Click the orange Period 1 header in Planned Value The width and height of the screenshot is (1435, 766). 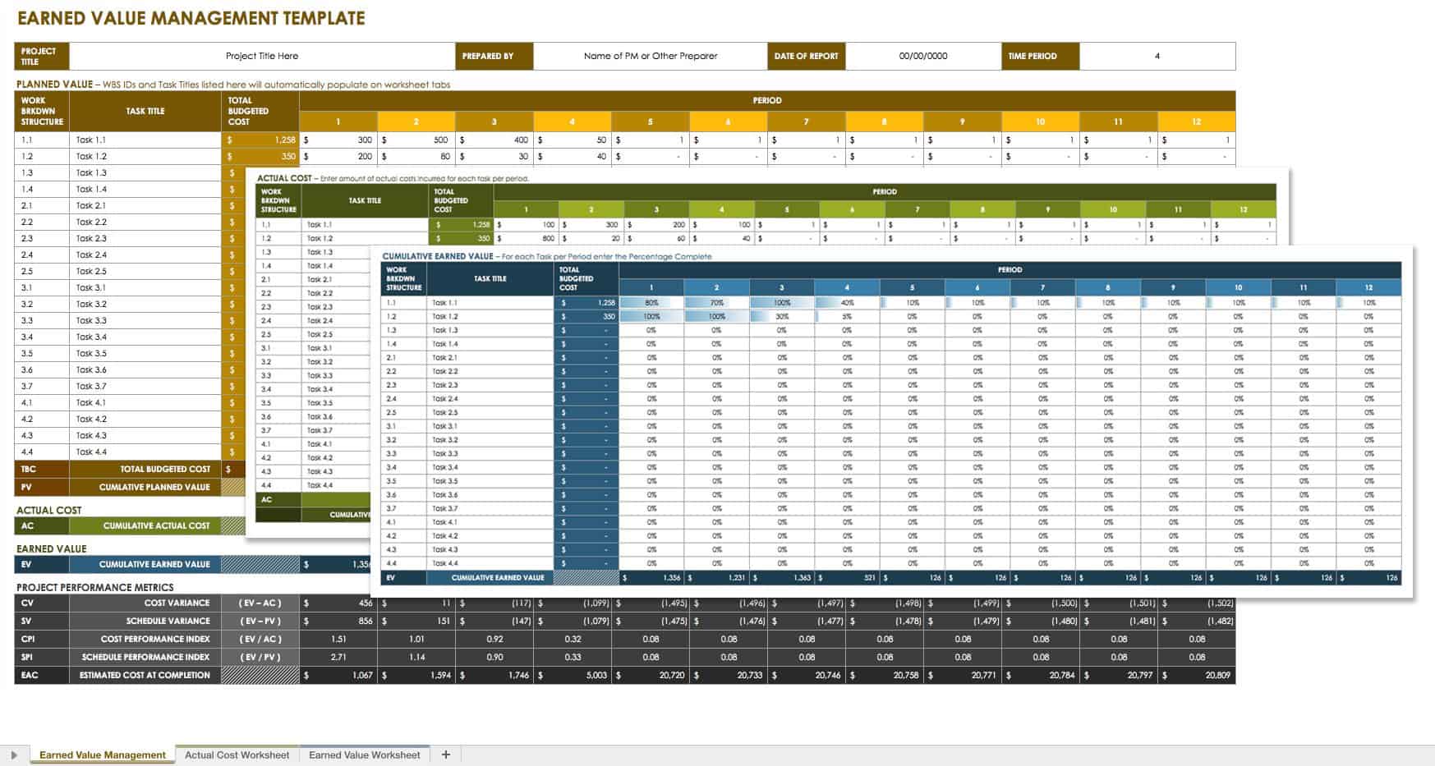(338, 122)
